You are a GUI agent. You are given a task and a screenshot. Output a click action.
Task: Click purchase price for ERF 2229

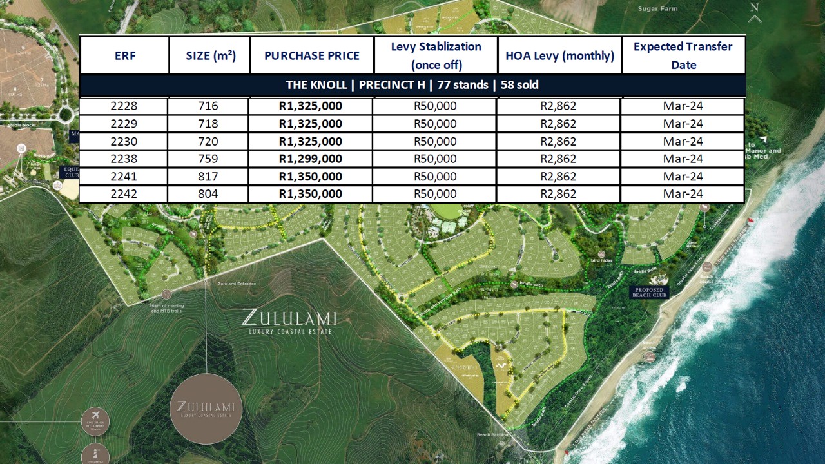tap(311, 124)
